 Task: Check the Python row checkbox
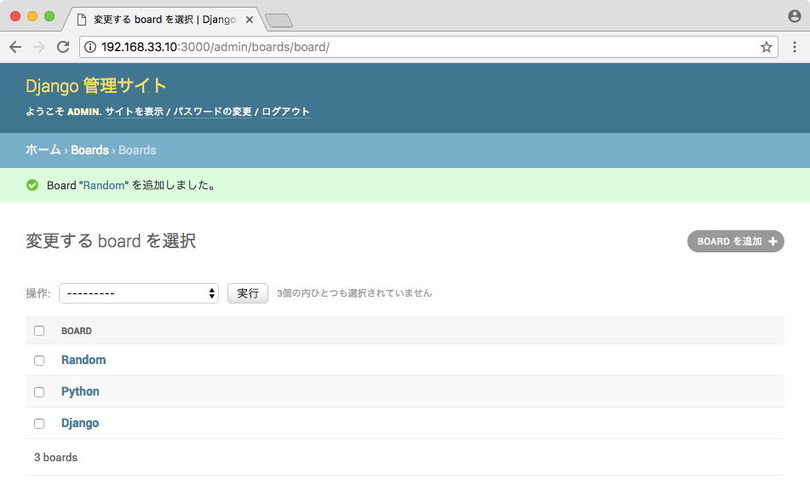[x=39, y=392]
